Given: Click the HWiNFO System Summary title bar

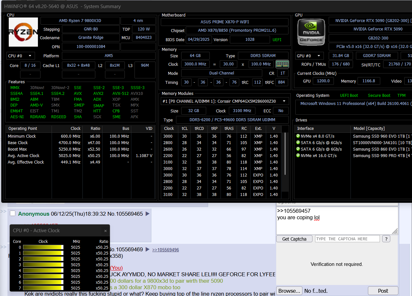Looking at the screenshot, I should [x=206, y=6].
